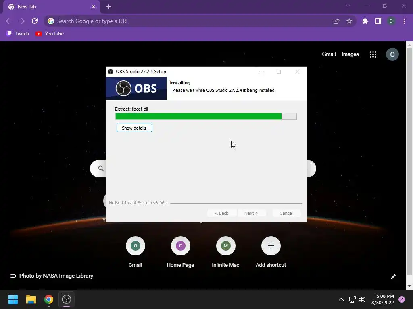
Task: Open the clock and date panel
Action: [x=383, y=299]
